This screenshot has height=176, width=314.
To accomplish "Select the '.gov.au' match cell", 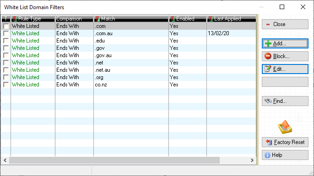I will coord(131,55).
